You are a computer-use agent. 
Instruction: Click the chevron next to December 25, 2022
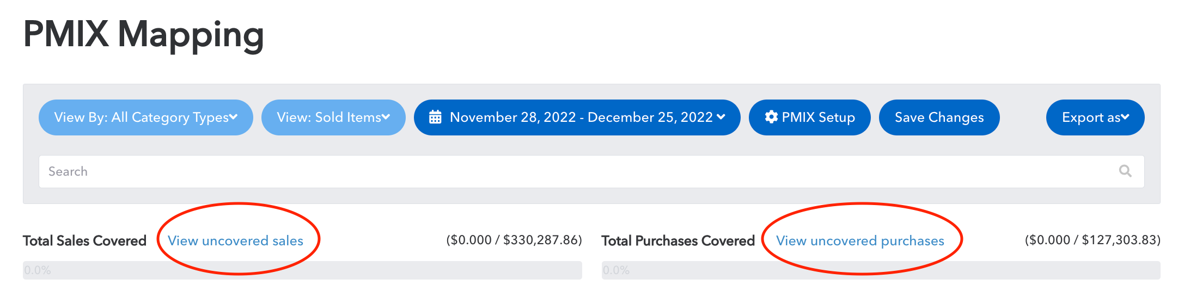click(721, 117)
